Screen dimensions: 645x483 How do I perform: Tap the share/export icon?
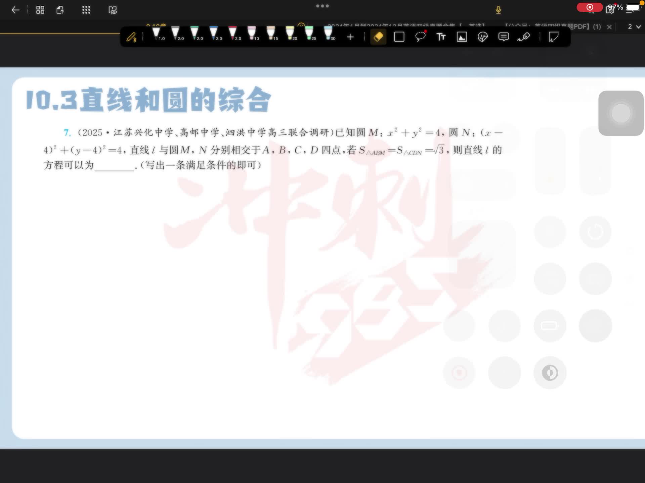[60, 10]
